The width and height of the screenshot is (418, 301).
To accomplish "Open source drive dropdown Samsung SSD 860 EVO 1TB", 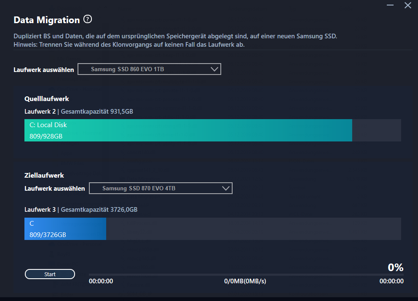I will [x=149, y=69].
